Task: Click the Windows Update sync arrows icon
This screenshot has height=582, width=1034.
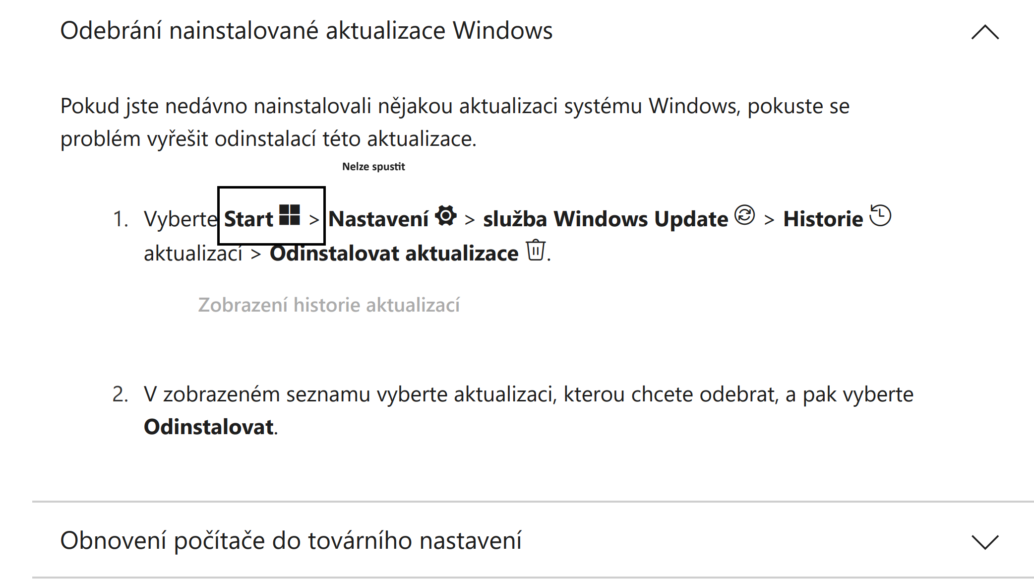Action: point(744,215)
